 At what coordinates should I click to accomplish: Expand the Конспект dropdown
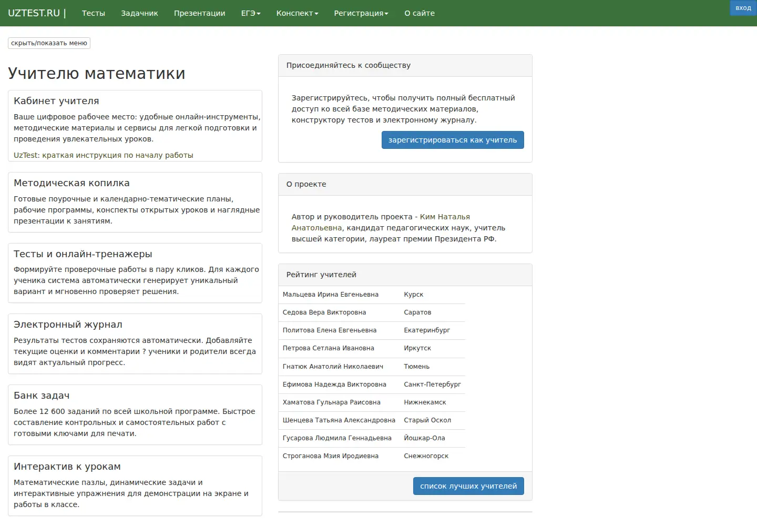click(x=297, y=13)
